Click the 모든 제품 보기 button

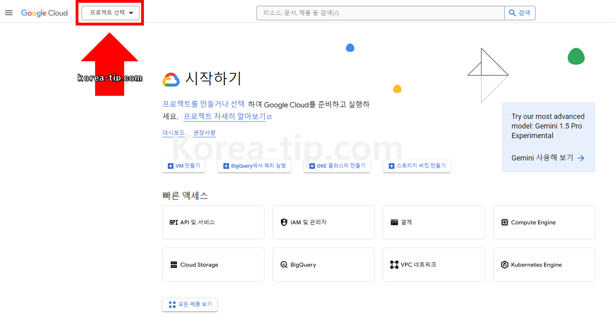click(x=190, y=304)
